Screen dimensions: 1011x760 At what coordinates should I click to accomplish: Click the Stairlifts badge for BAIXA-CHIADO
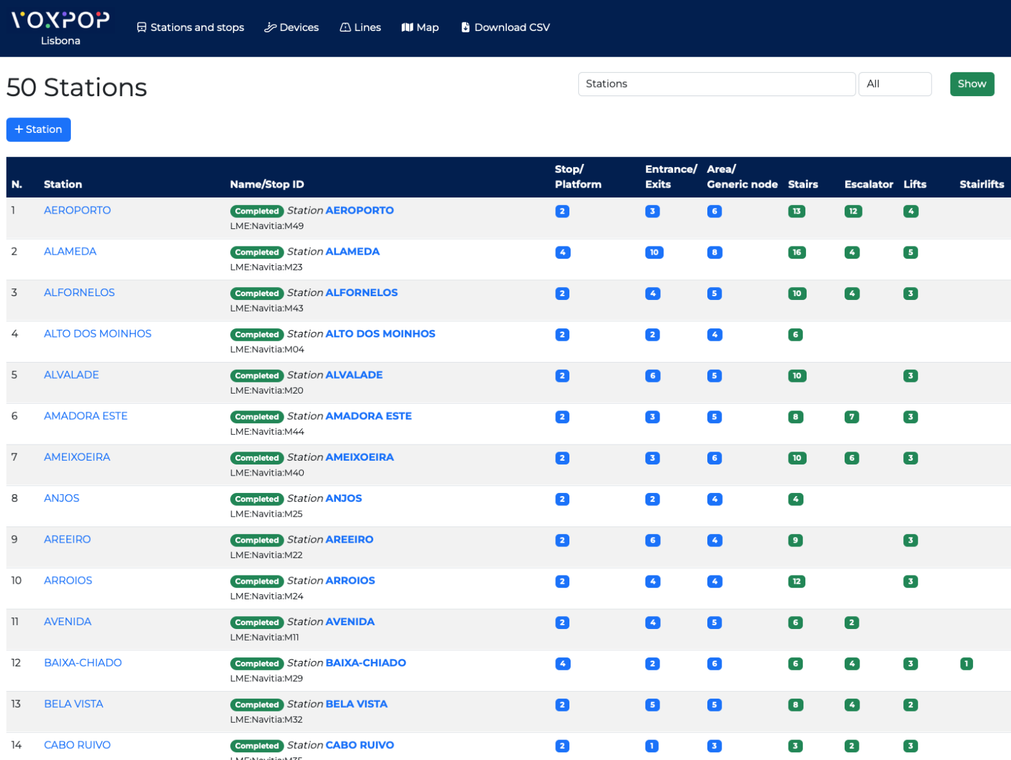point(965,664)
